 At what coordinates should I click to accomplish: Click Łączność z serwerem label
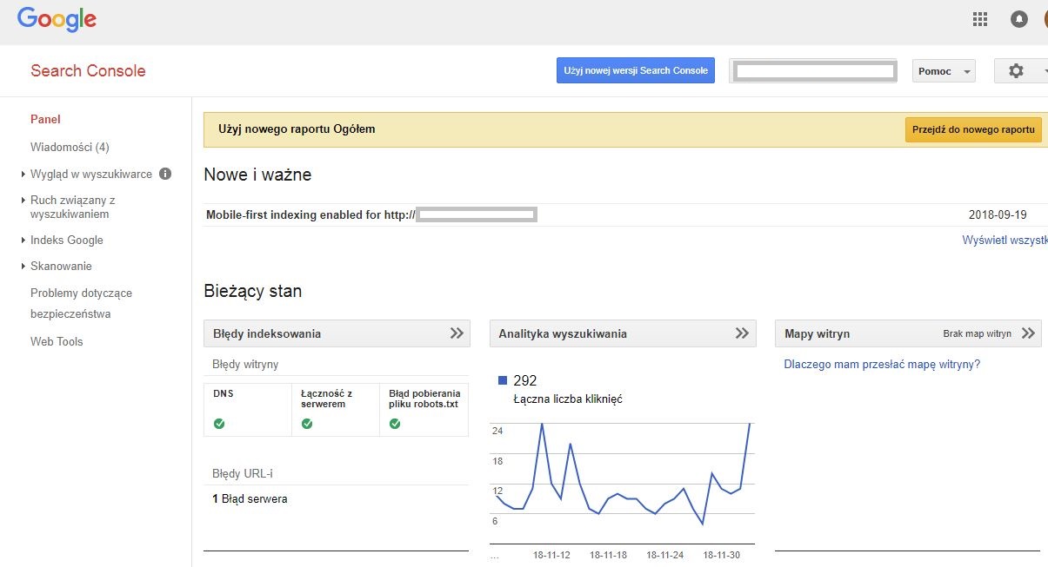(x=327, y=399)
